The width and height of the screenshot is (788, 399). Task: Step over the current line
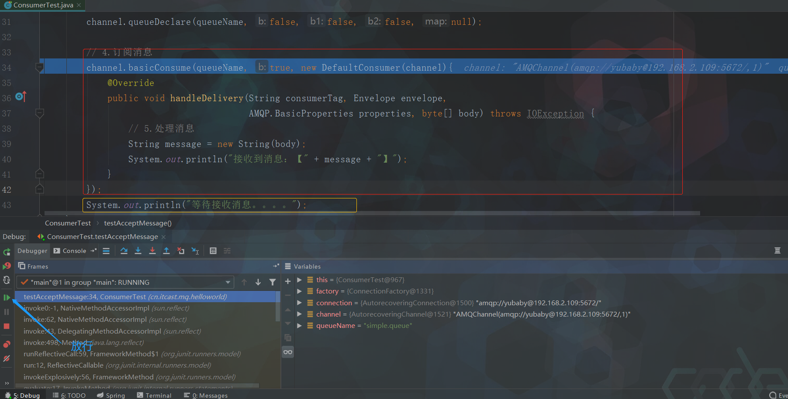[x=124, y=251]
